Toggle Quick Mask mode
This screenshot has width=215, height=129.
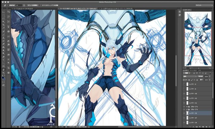click(3, 82)
